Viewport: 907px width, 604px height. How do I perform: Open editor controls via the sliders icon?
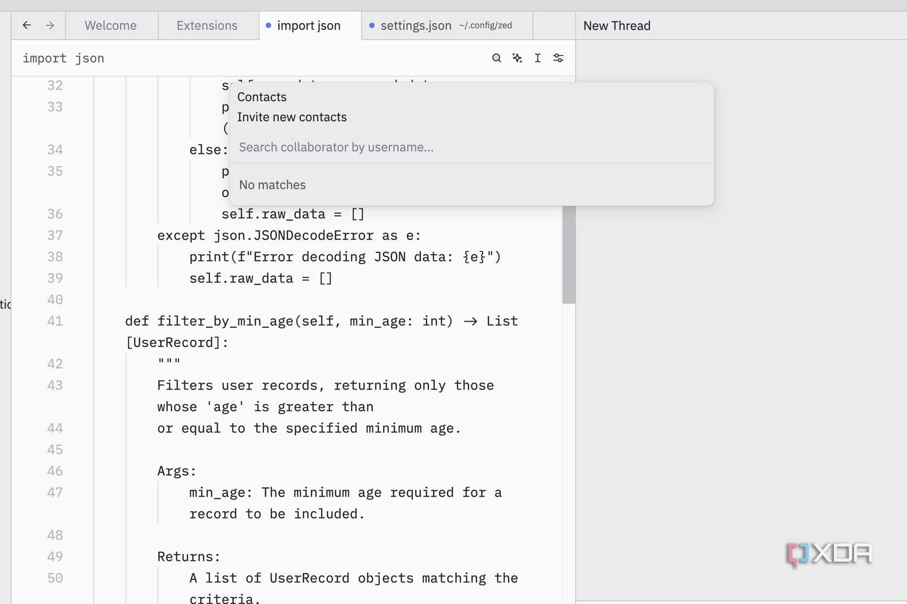[x=558, y=58]
